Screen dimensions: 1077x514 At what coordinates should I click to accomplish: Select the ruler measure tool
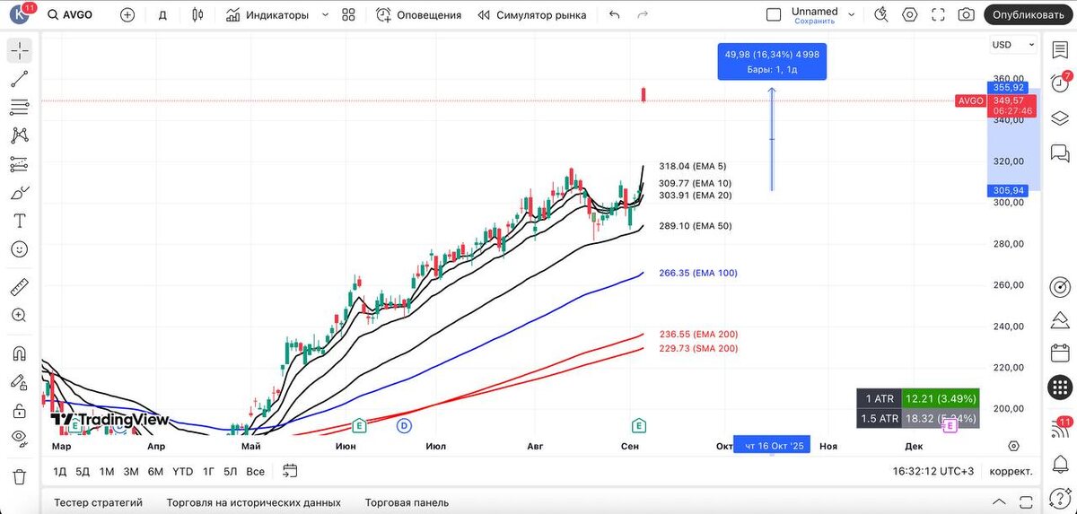[20, 288]
